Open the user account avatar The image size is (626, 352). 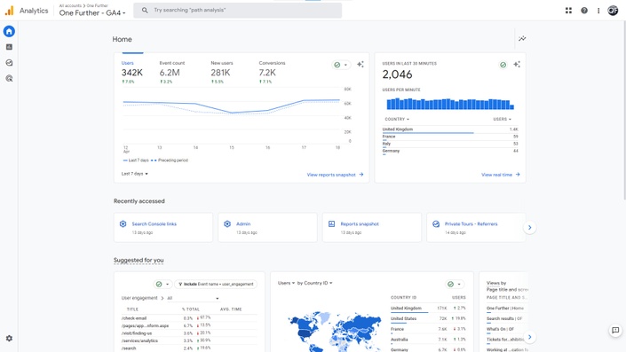coord(613,11)
